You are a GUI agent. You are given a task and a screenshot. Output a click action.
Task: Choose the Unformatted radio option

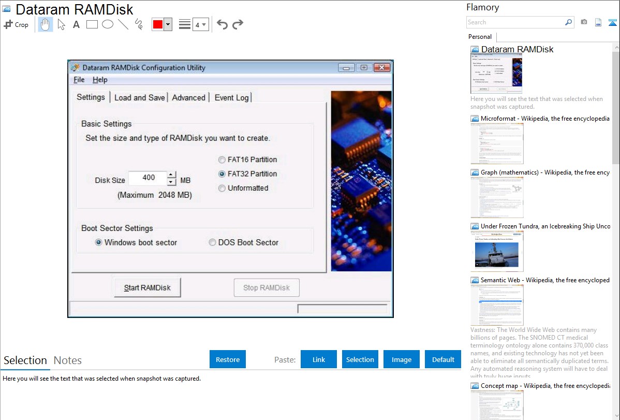(x=222, y=189)
